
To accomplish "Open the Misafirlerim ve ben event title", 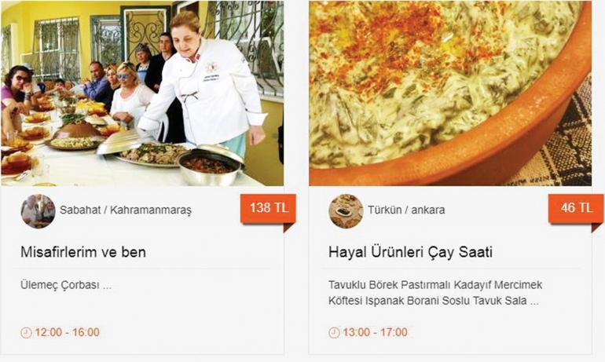I will [x=83, y=252].
